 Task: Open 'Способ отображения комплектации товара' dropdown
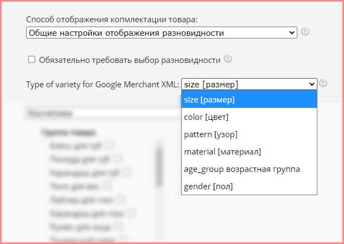161,33
